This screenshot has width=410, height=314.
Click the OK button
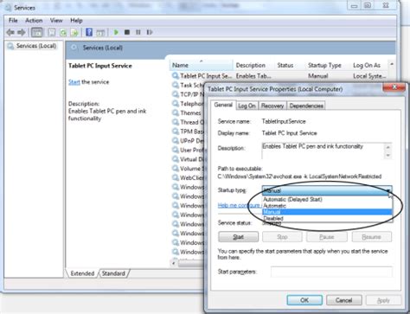pos(304,300)
